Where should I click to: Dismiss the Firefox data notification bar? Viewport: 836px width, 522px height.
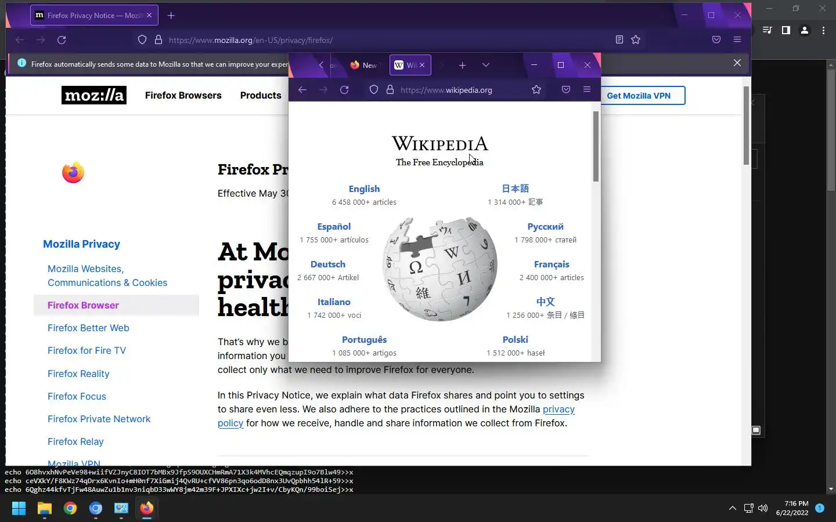coord(737,63)
